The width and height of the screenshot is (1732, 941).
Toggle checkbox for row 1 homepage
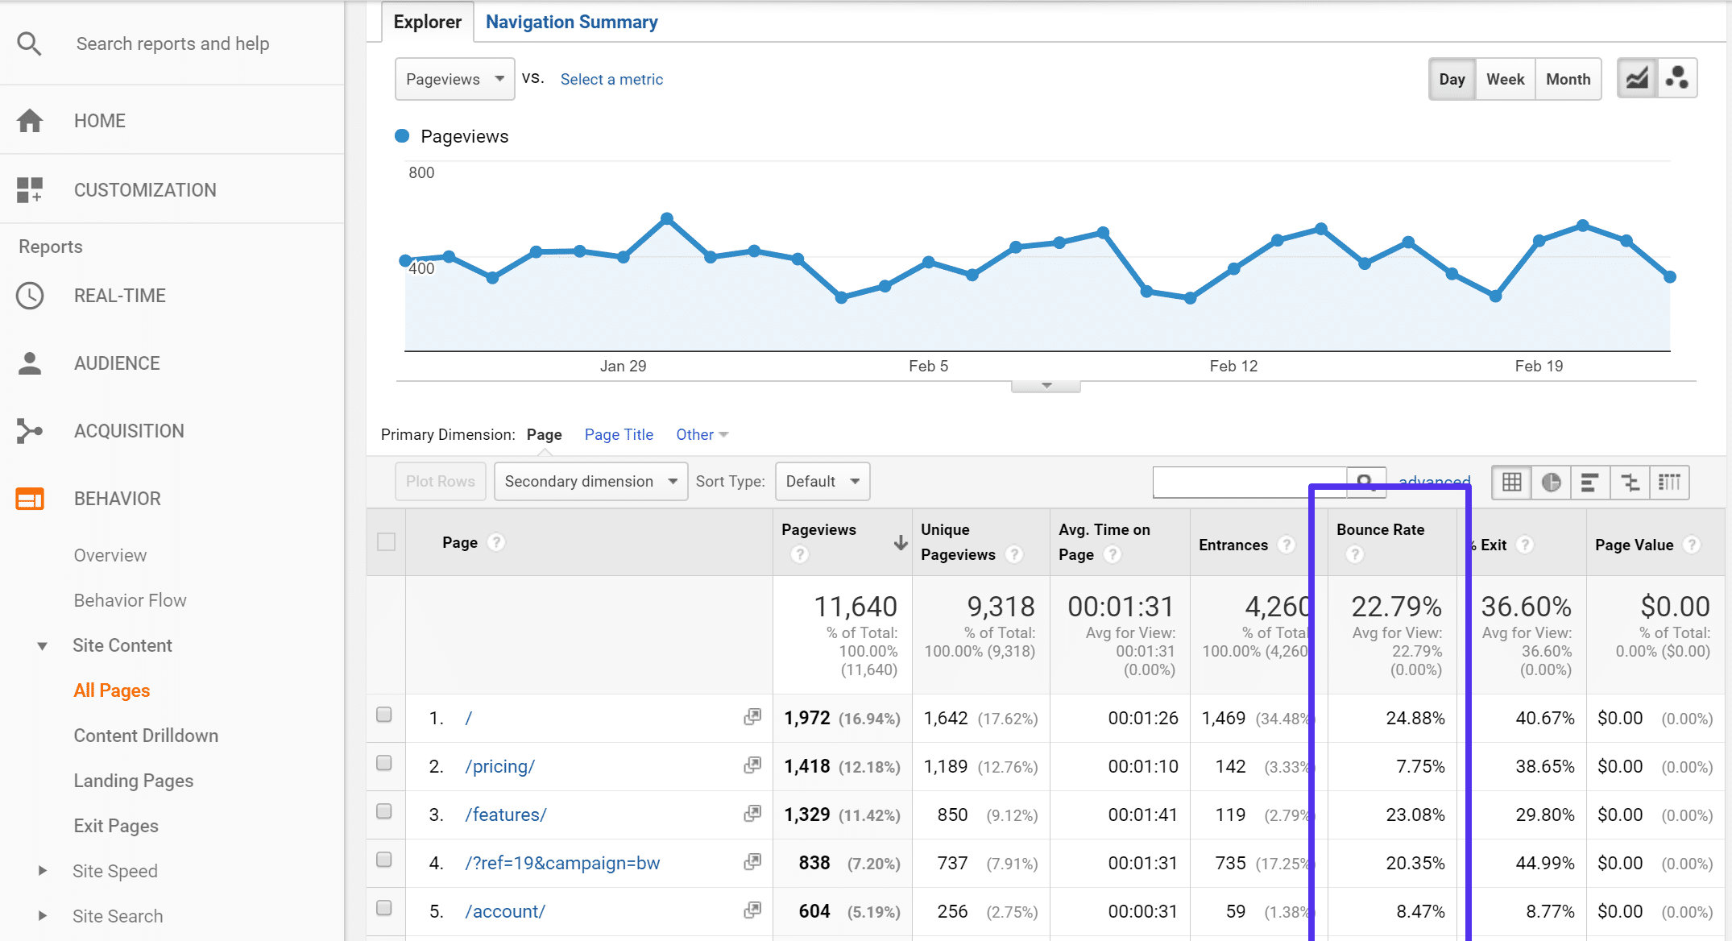click(384, 715)
